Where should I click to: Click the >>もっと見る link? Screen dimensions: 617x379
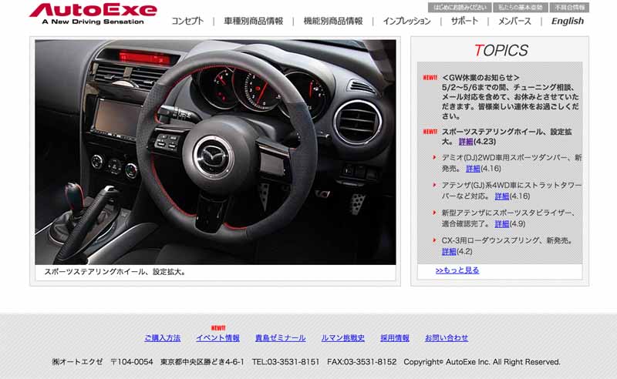pos(457,270)
